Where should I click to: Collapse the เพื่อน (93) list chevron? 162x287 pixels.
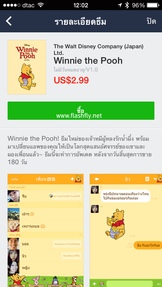80,235
